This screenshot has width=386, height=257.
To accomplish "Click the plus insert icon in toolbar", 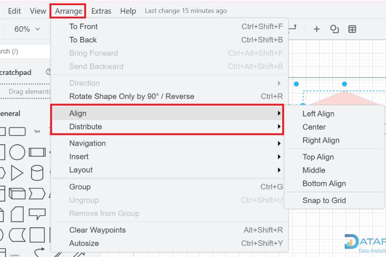I will click(317, 29).
